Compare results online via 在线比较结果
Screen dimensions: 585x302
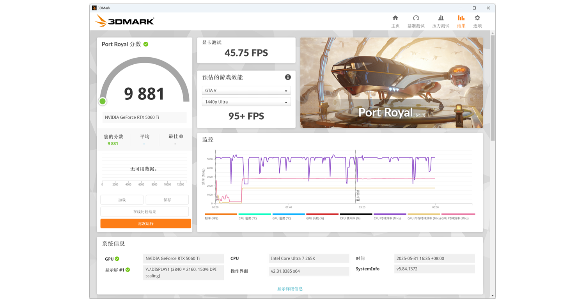pyautogui.click(x=145, y=211)
